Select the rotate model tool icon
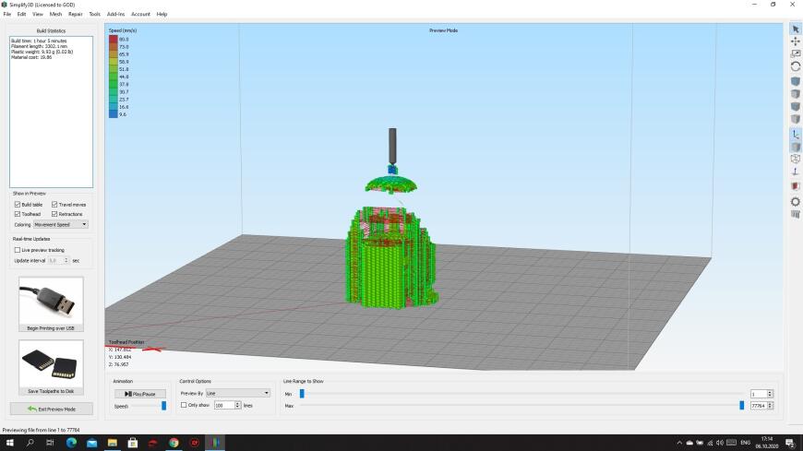This screenshot has height=451, width=803. coord(796,66)
